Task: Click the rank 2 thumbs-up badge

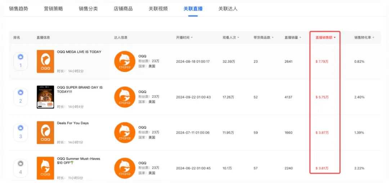Action: point(21,92)
